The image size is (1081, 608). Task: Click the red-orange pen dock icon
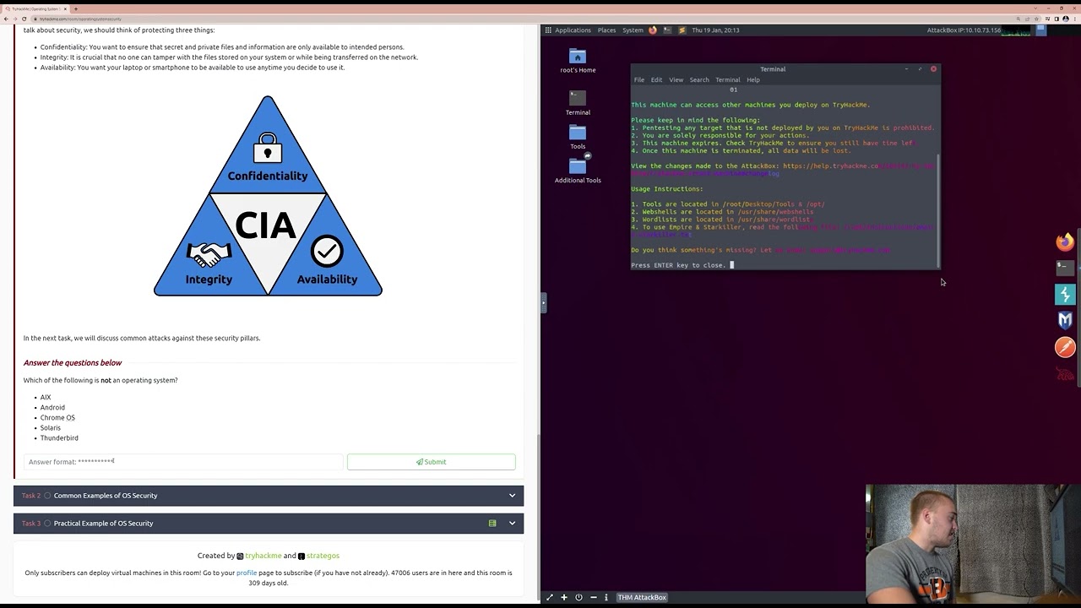[1065, 347]
